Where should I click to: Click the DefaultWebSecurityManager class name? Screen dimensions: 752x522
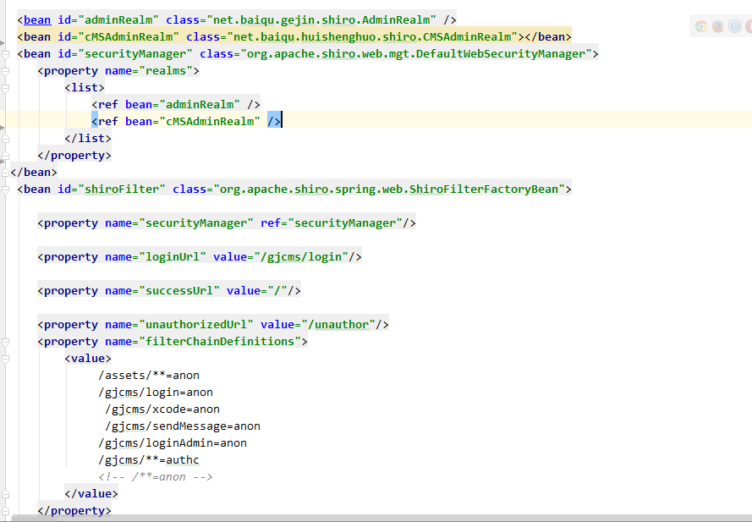click(x=501, y=54)
